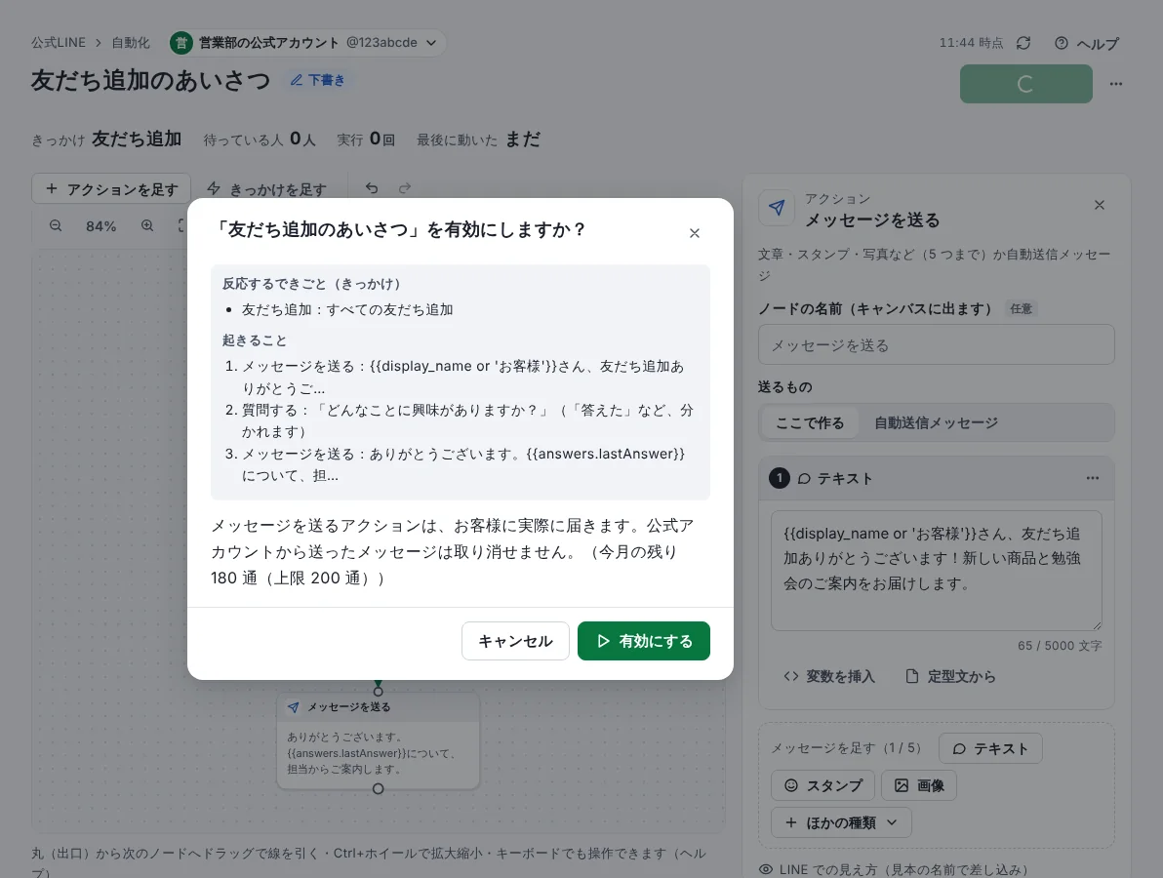
Task: Click the number 1 badge on テキスト block
Action: (x=780, y=478)
